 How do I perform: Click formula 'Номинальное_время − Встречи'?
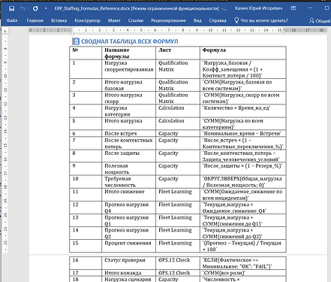click(243, 133)
